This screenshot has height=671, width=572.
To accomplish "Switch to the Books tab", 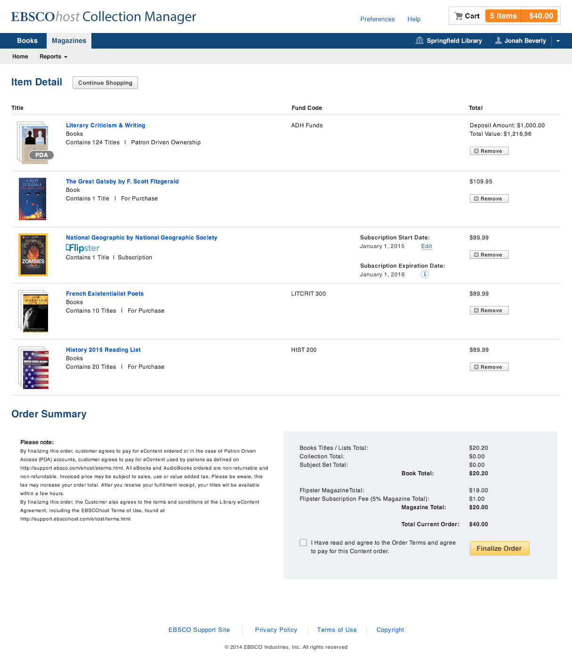I will (x=27, y=41).
